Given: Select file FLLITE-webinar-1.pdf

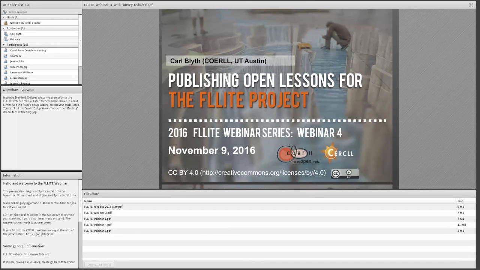Looking at the screenshot, I should coord(279,219).
